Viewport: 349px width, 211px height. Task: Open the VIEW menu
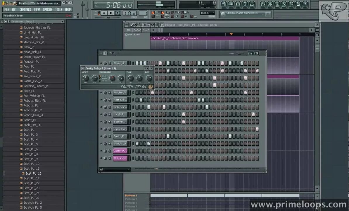pos(37,10)
